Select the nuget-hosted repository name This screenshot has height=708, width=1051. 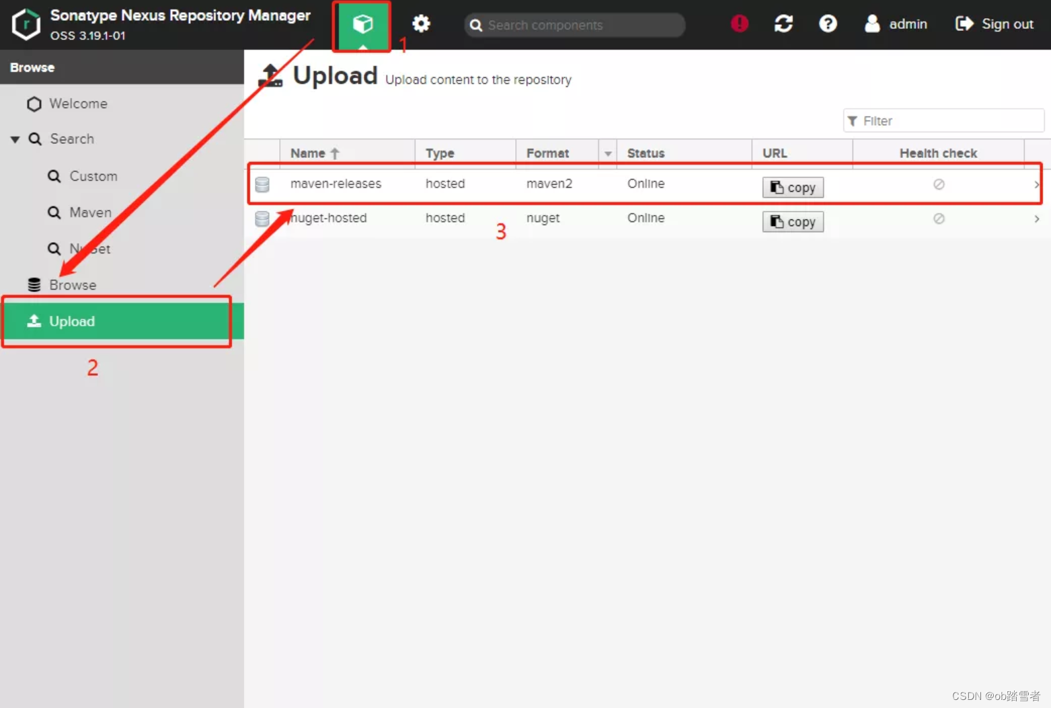pos(329,218)
